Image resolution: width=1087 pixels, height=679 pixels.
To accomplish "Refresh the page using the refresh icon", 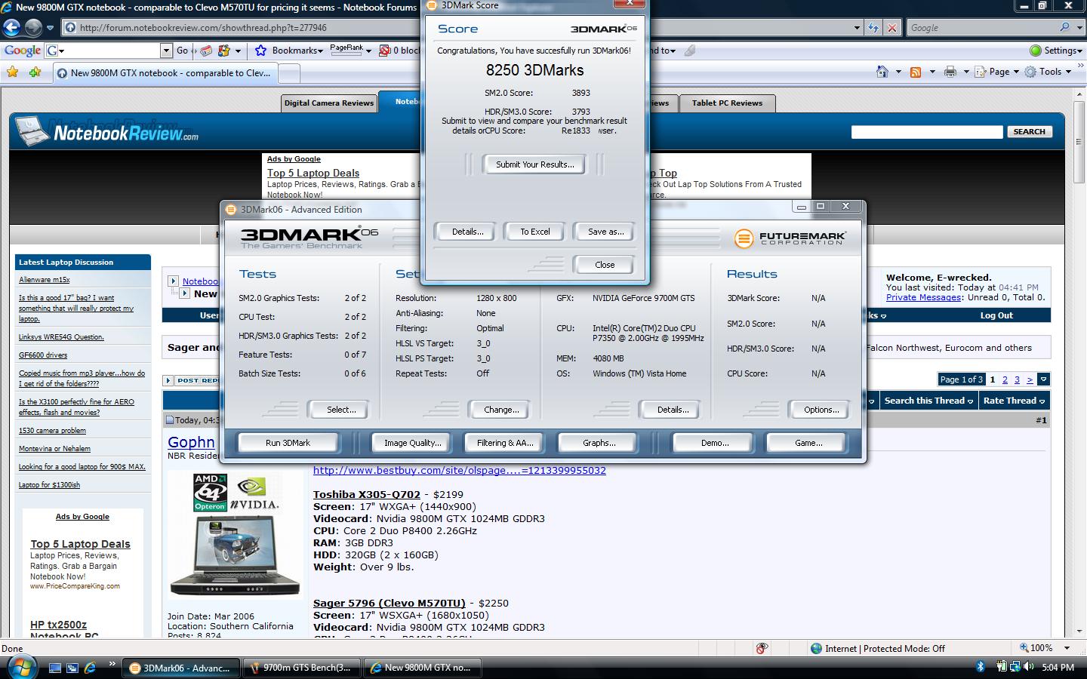I will coord(873,28).
